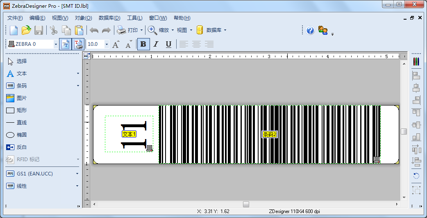The image size is (427, 218).
Task: Toggle Italic text formatting
Action: click(x=156, y=44)
